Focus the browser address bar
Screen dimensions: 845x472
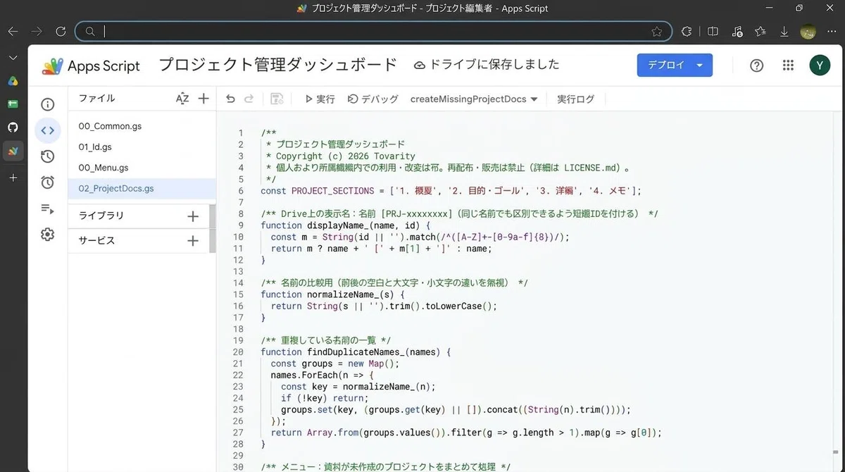pyautogui.click(x=373, y=31)
